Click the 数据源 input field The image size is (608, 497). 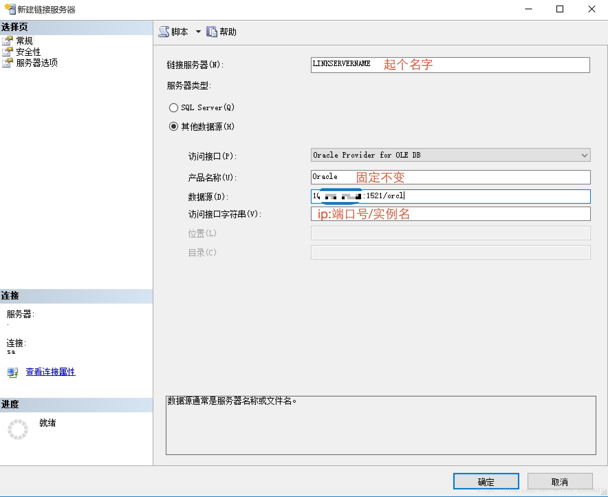tap(450, 196)
